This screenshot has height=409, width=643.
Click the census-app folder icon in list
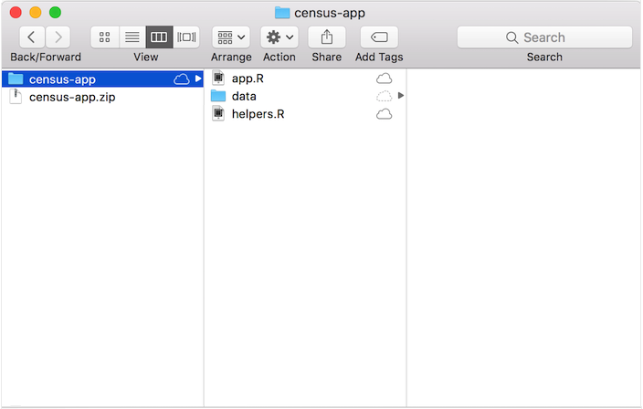tap(16, 79)
